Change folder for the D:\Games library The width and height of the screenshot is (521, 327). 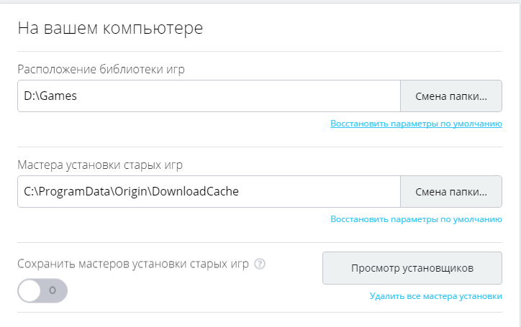click(451, 96)
